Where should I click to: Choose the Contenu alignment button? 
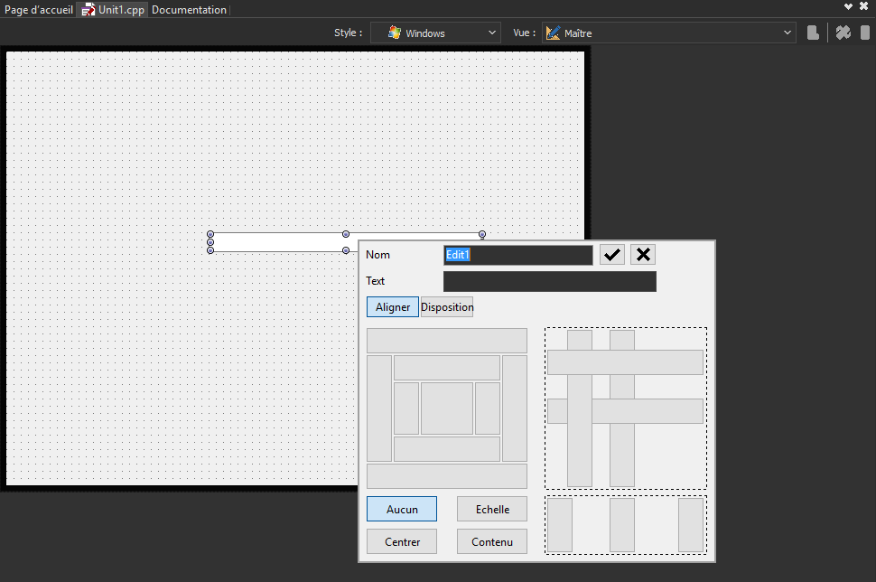492,541
